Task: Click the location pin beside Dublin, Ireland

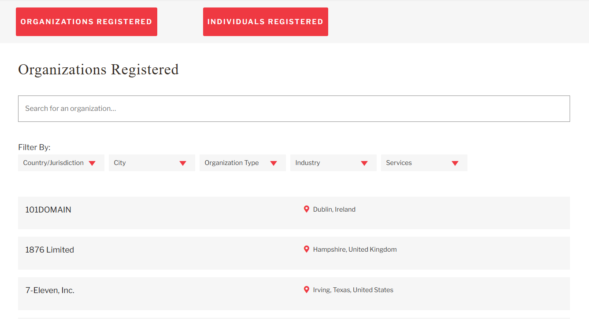Action: coord(307,209)
